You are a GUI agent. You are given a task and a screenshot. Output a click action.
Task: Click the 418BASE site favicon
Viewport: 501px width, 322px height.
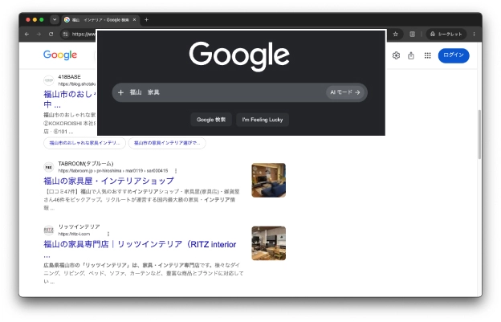pyautogui.click(x=48, y=80)
